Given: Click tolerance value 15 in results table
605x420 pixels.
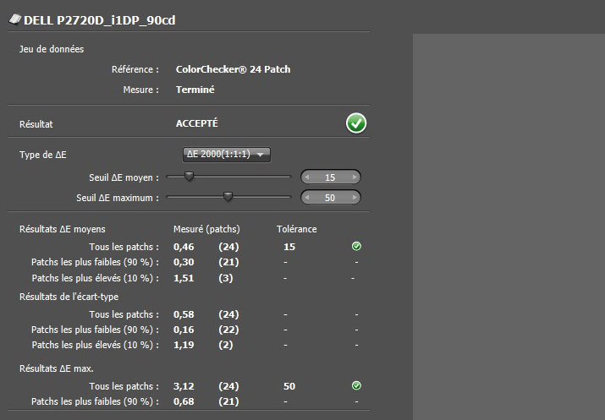Looking at the screenshot, I should pos(289,247).
